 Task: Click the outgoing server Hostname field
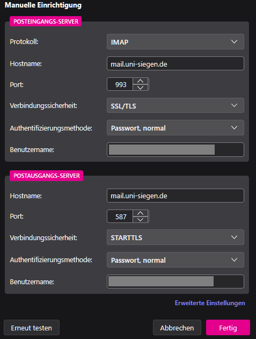coord(175,196)
